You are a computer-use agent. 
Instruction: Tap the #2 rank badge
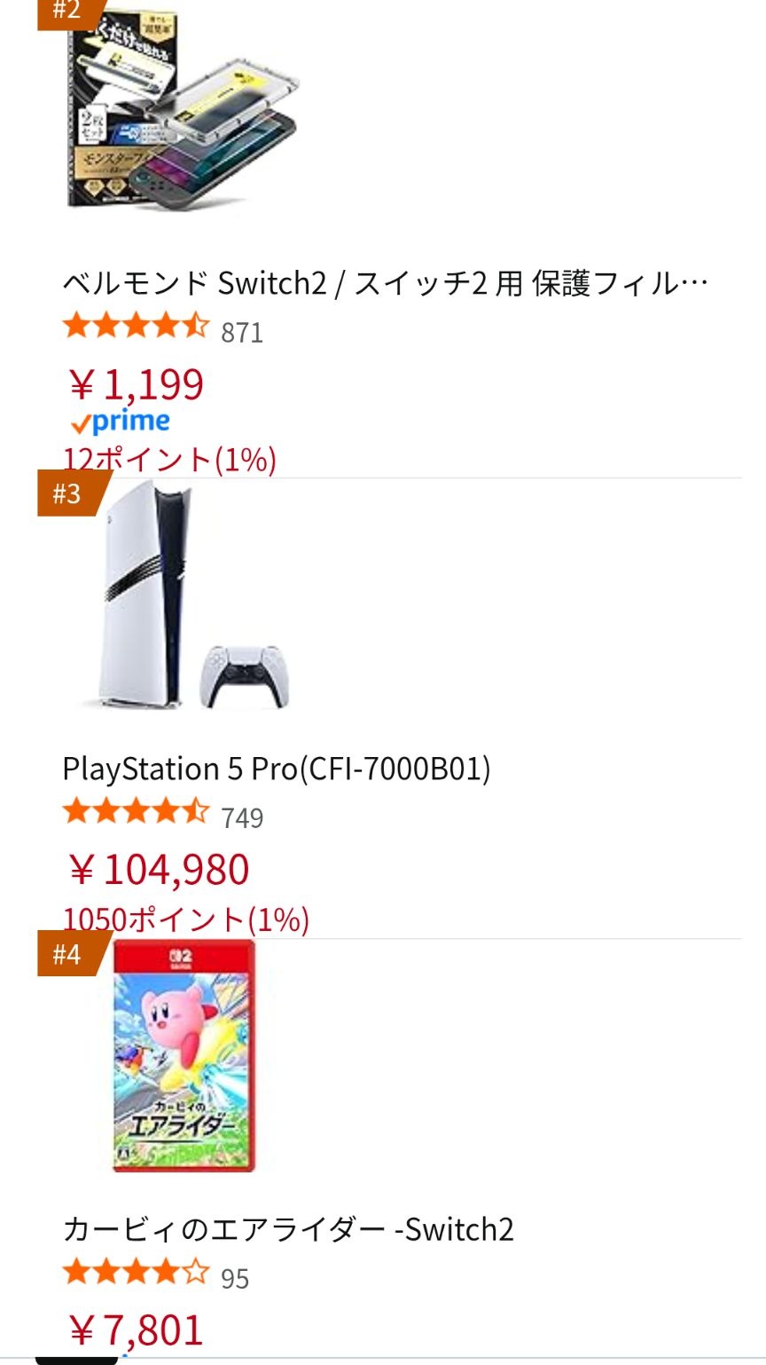pyautogui.click(x=67, y=12)
